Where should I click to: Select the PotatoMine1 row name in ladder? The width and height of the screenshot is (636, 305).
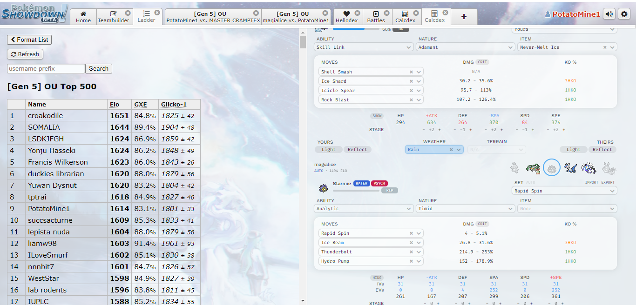click(x=49, y=209)
